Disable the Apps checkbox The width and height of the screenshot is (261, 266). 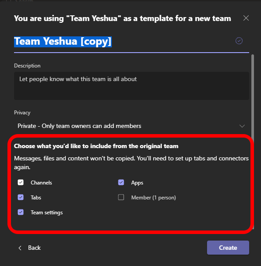[x=121, y=183]
